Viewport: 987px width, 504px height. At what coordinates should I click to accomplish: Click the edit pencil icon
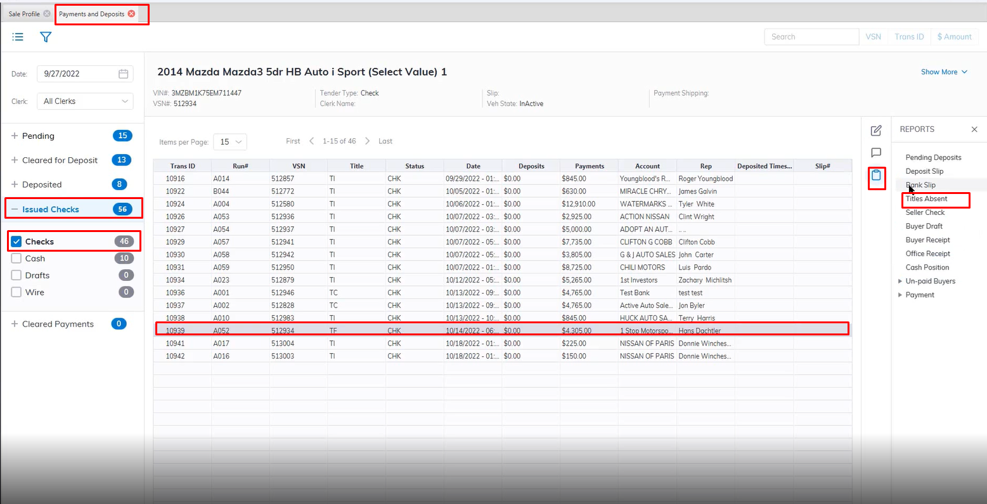click(876, 131)
